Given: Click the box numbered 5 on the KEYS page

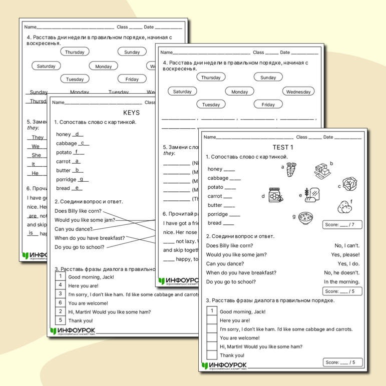Looking at the screenshot, I should pyautogui.click(x=60, y=320).
